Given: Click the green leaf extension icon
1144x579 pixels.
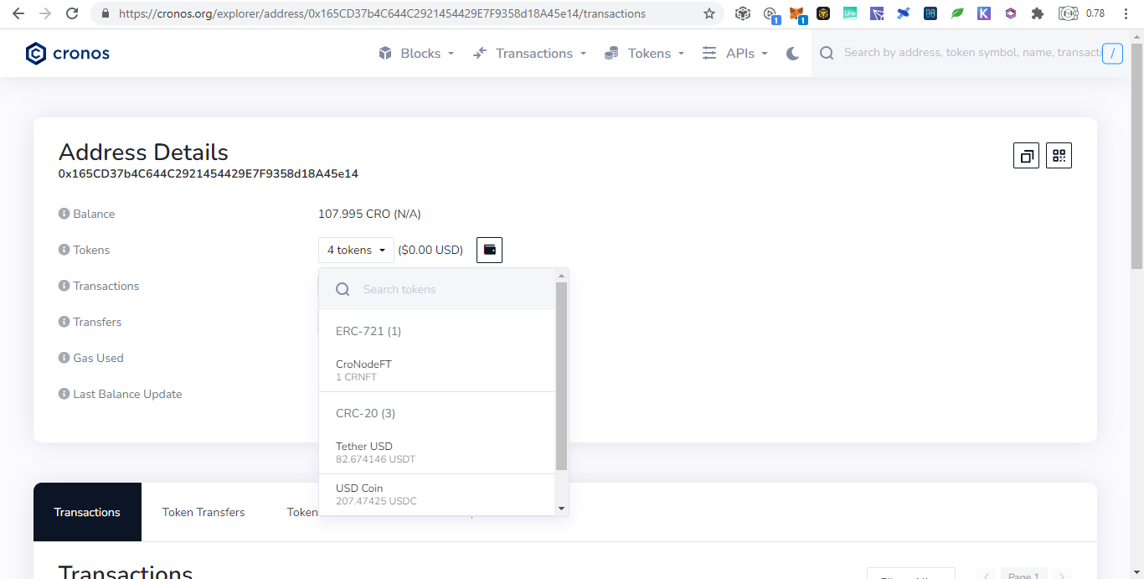Looking at the screenshot, I should click(957, 13).
